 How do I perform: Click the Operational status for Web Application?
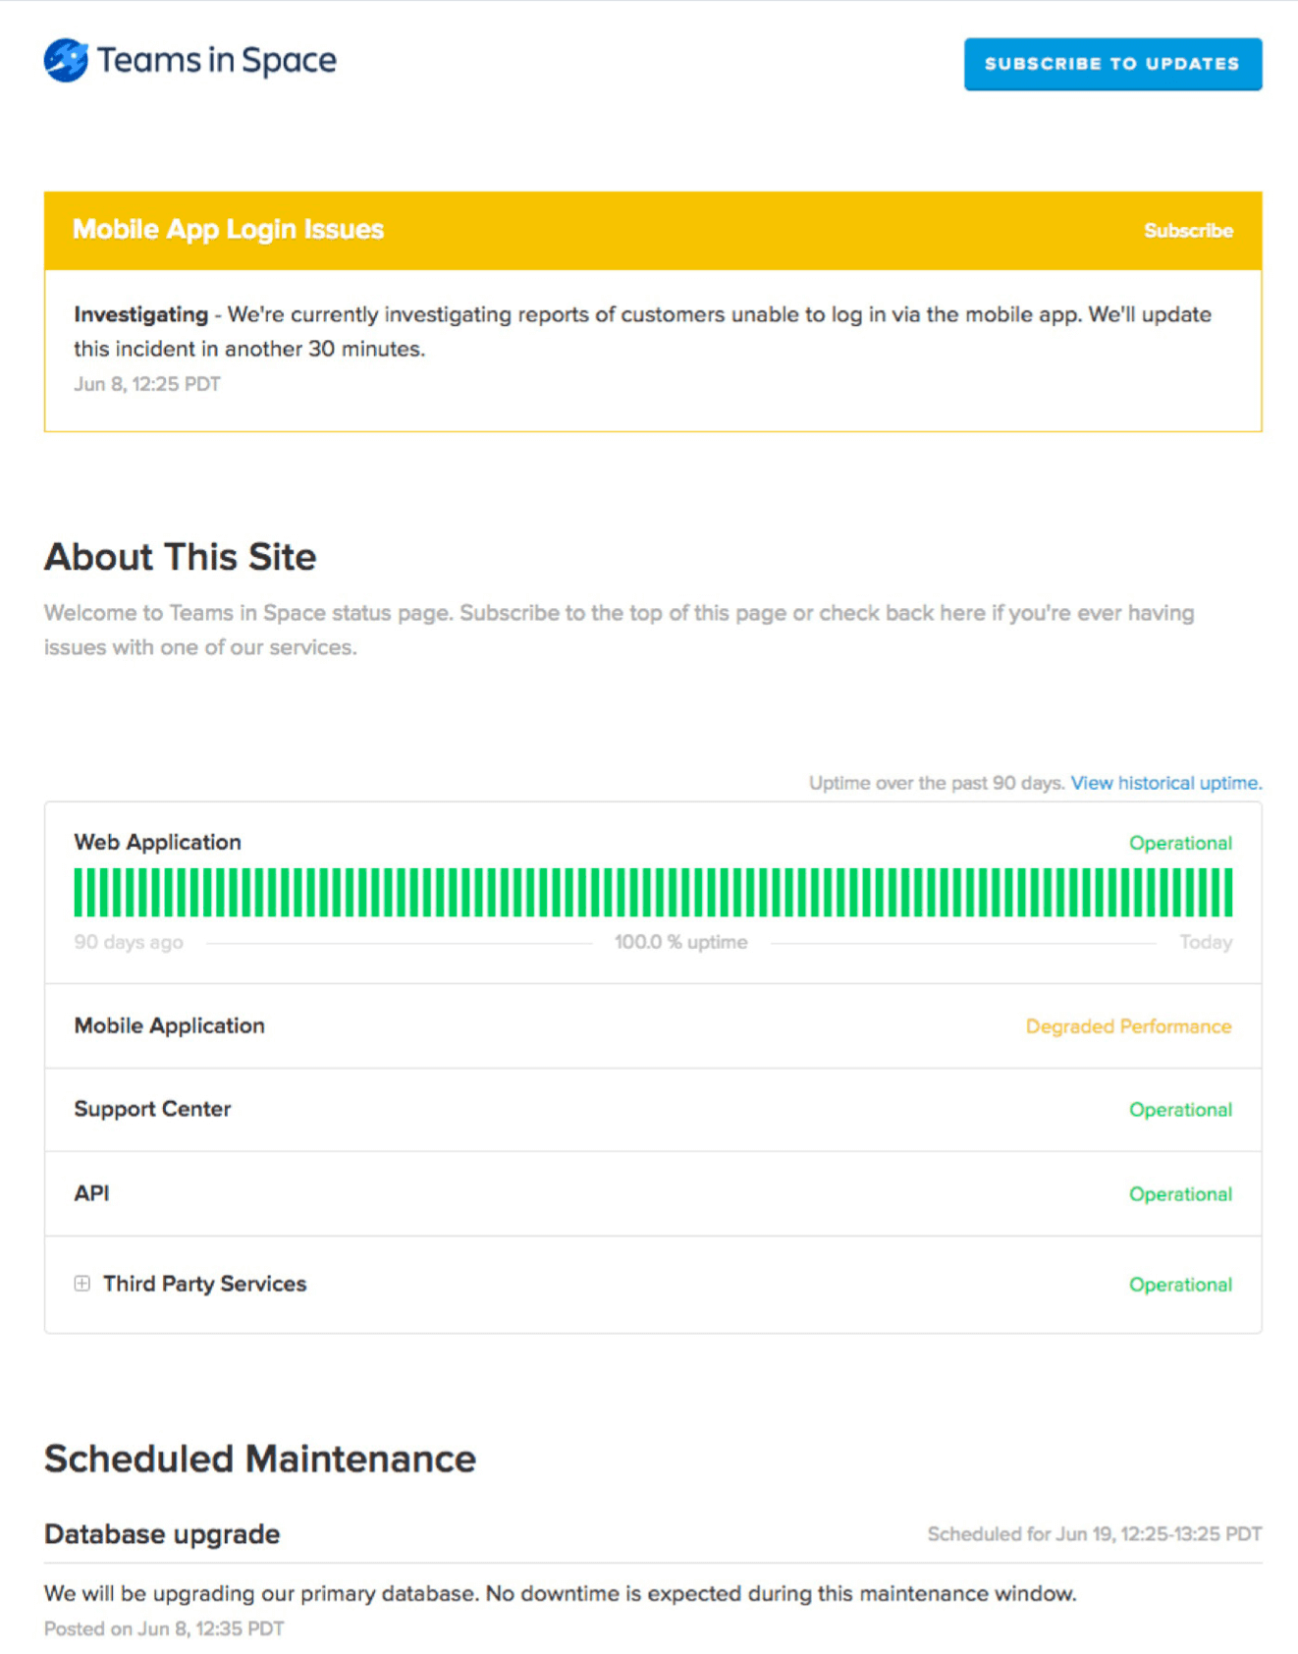point(1180,843)
